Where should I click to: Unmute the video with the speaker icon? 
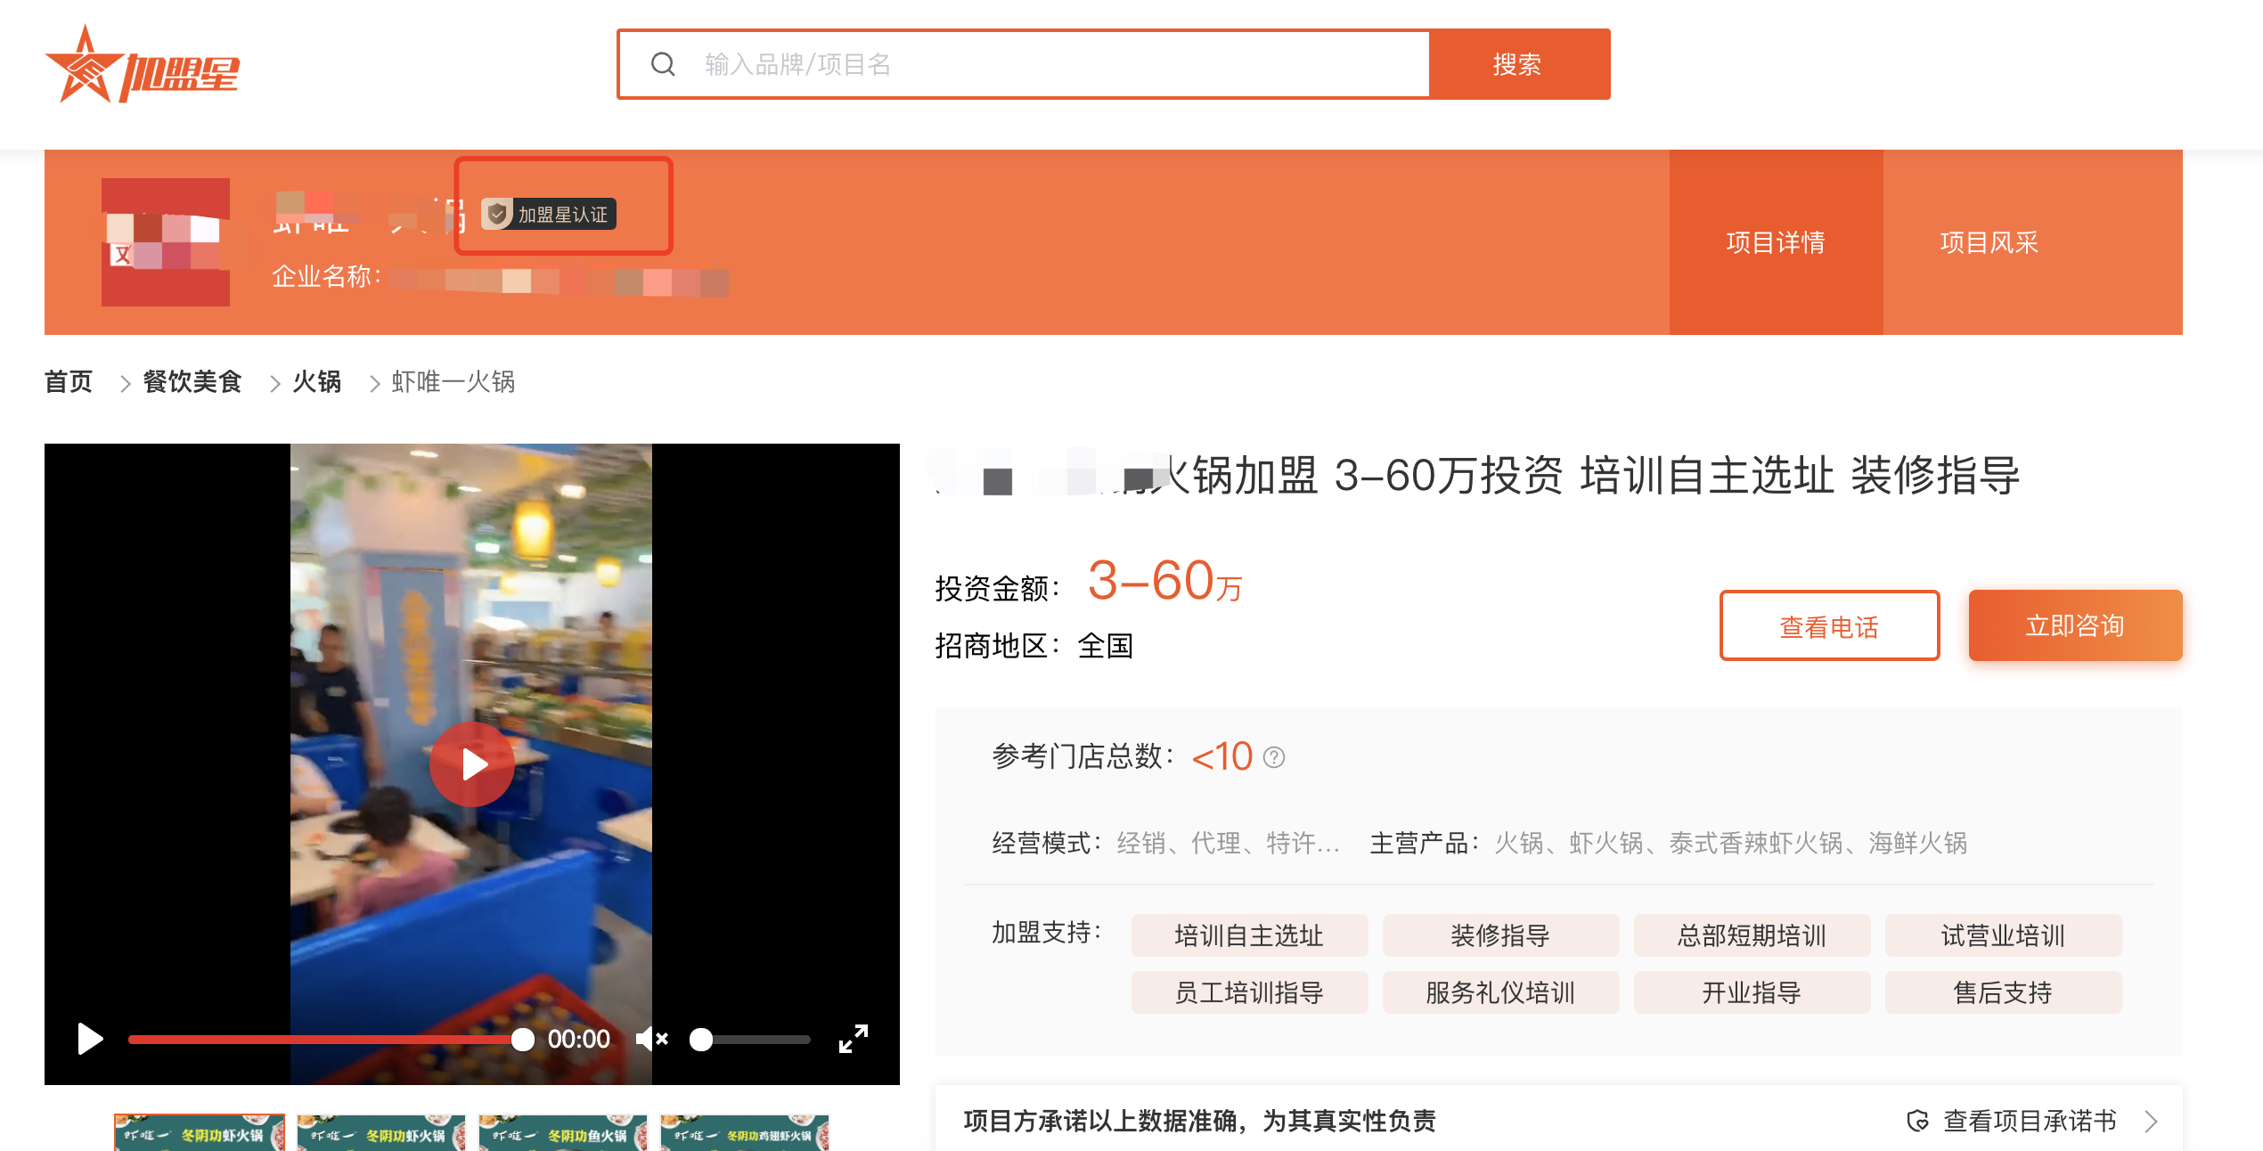click(651, 1039)
